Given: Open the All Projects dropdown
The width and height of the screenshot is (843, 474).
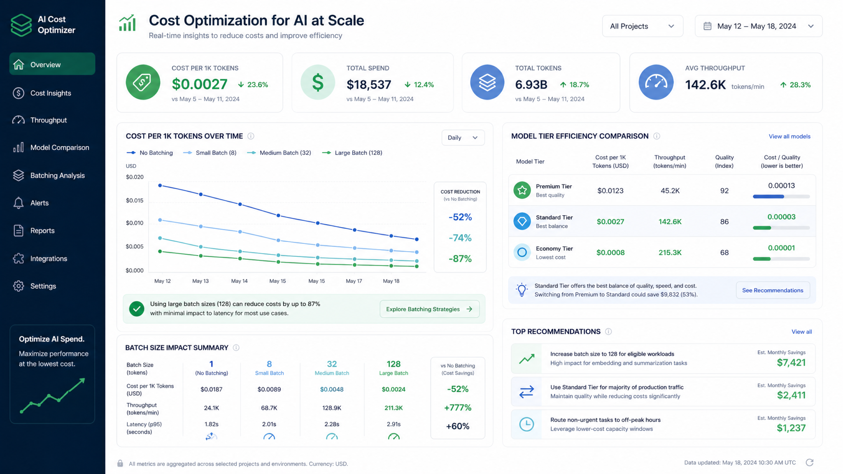Looking at the screenshot, I should point(643,26).
